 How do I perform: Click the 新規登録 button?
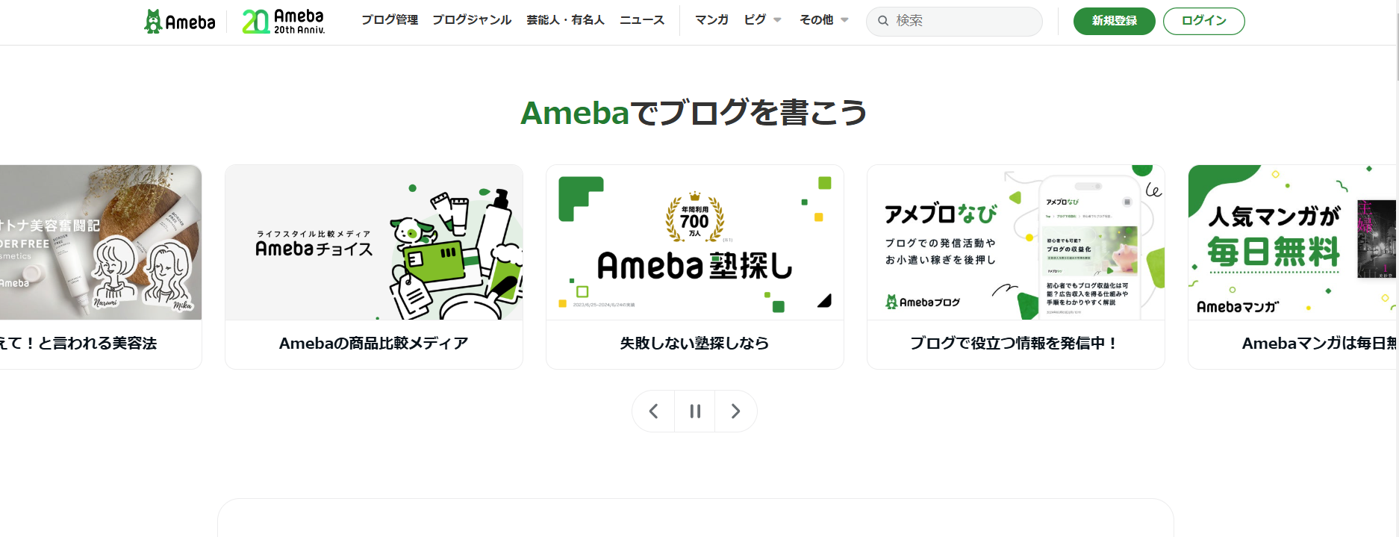coord(1114,21)
